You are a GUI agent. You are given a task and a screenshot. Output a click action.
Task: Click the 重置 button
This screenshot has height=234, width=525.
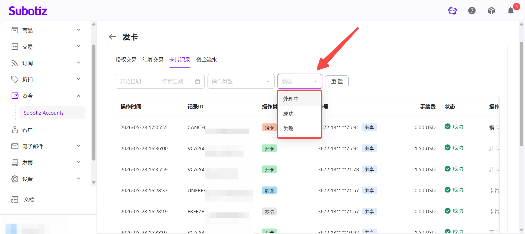coord(337,81)
